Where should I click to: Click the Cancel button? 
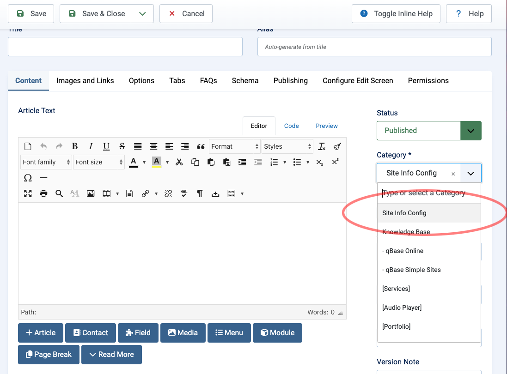point(186,13)
